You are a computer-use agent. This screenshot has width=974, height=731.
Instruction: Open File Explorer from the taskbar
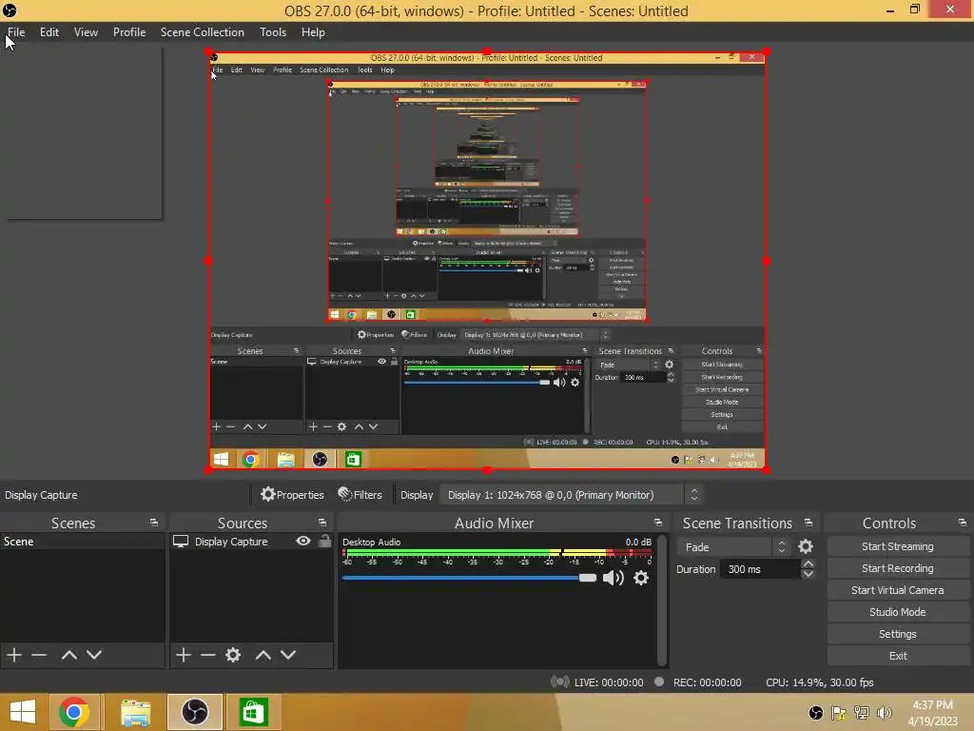[135, 712]
